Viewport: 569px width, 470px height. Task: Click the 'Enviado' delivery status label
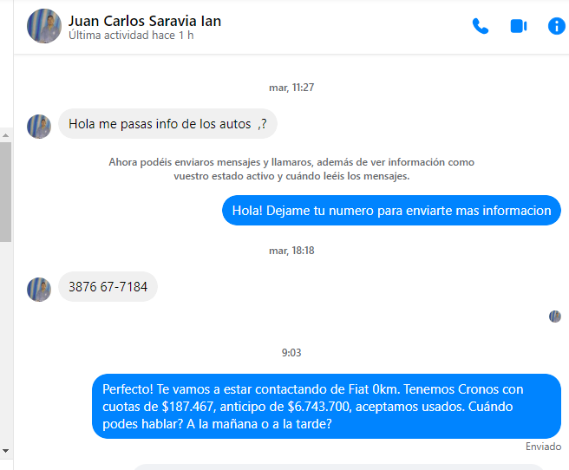543,447
